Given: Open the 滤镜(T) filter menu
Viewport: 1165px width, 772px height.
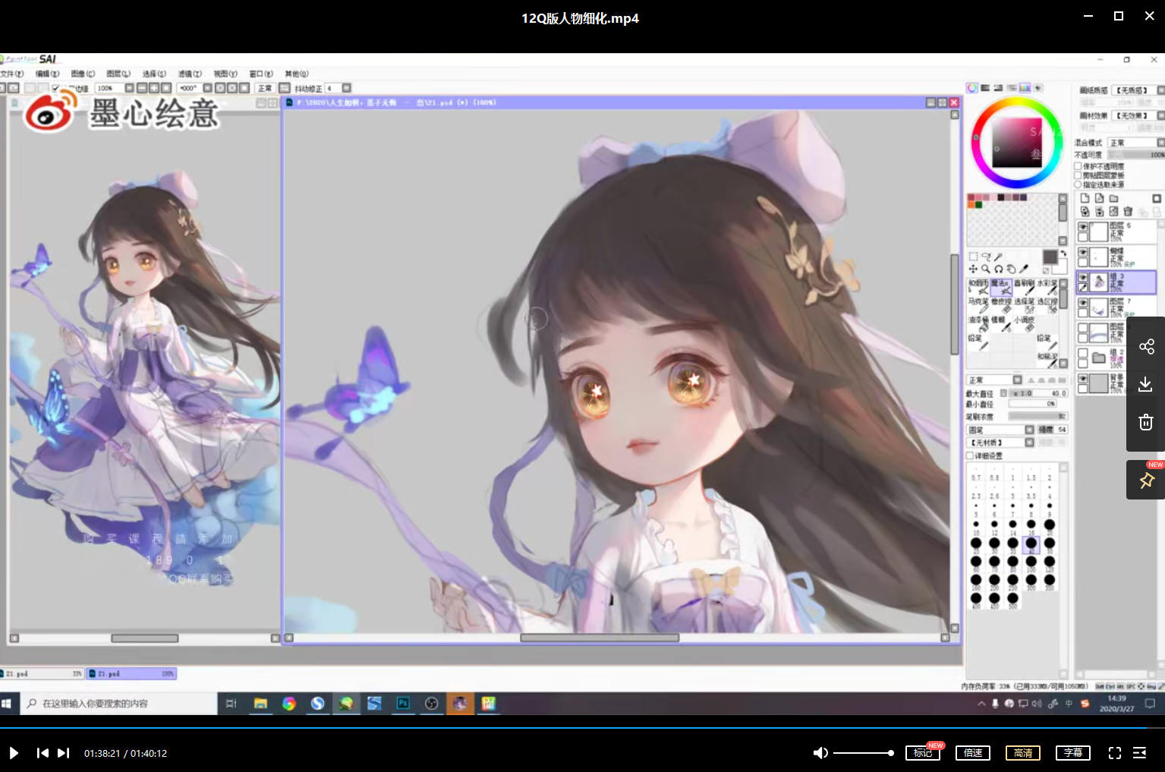Looking at the screenshot, I should pyautogui.click(x=189, y=74).
